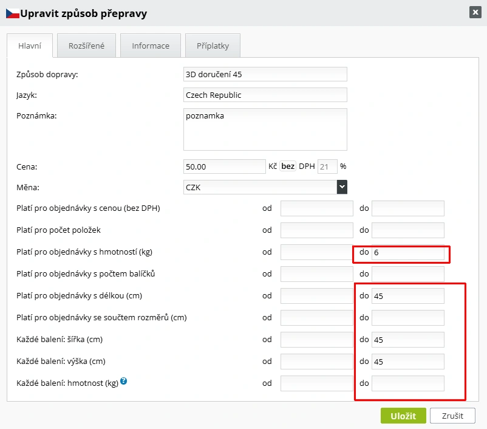Screen dimensions: 487x429
Task: Open the Rozšířené tab
Action: pyautogui.click(x=86, y=46)
